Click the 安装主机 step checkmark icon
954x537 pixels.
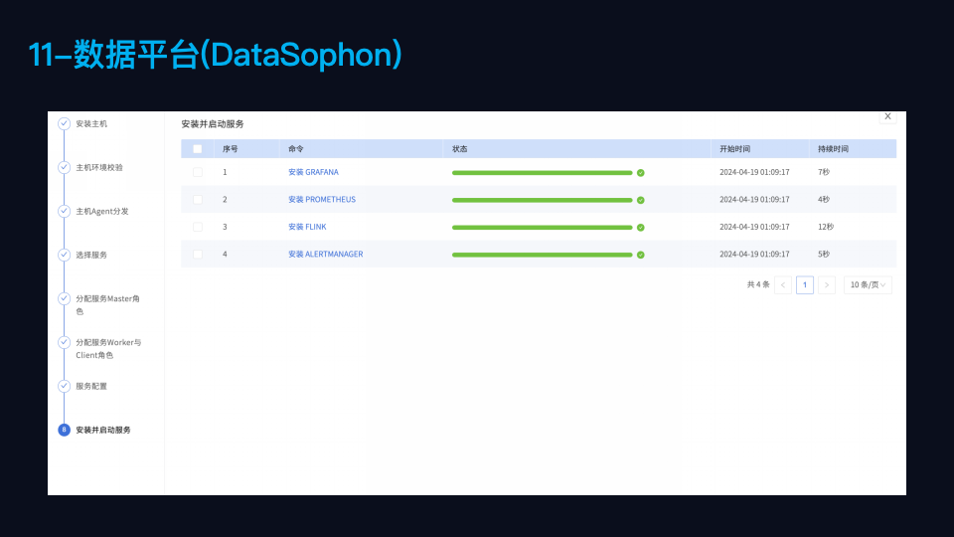pos(64,123)
